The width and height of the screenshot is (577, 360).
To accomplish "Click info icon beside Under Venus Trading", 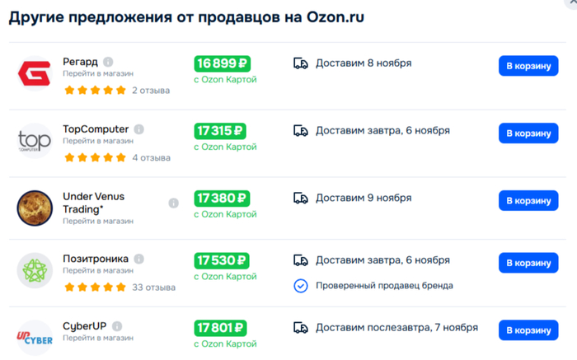I will (x=173, y=203).
